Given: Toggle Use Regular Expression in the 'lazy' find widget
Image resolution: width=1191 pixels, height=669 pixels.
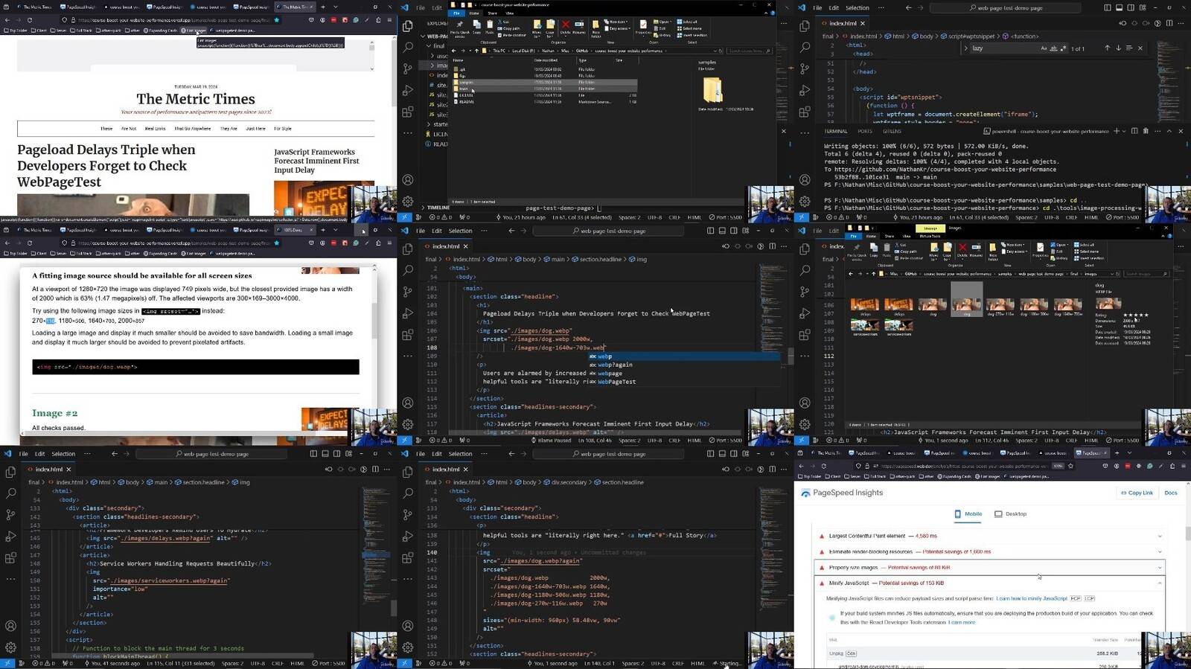Looking at the screenshot, I should pyautogui.click(x=1063, y=48).
